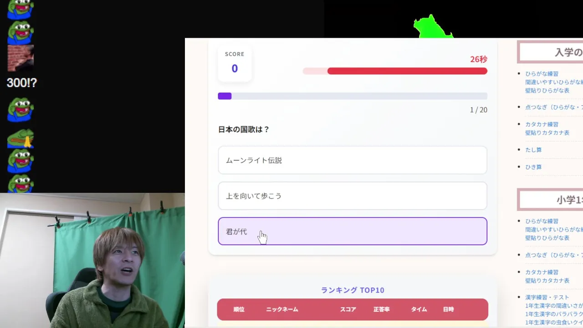The height and width of the screenshot is (328, 583).
Task: Open 点つなぎ link under 入学 heading
Action: click(x=554, y=107)
